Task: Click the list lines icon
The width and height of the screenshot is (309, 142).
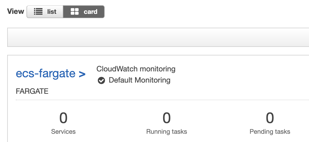Action: 39,12
